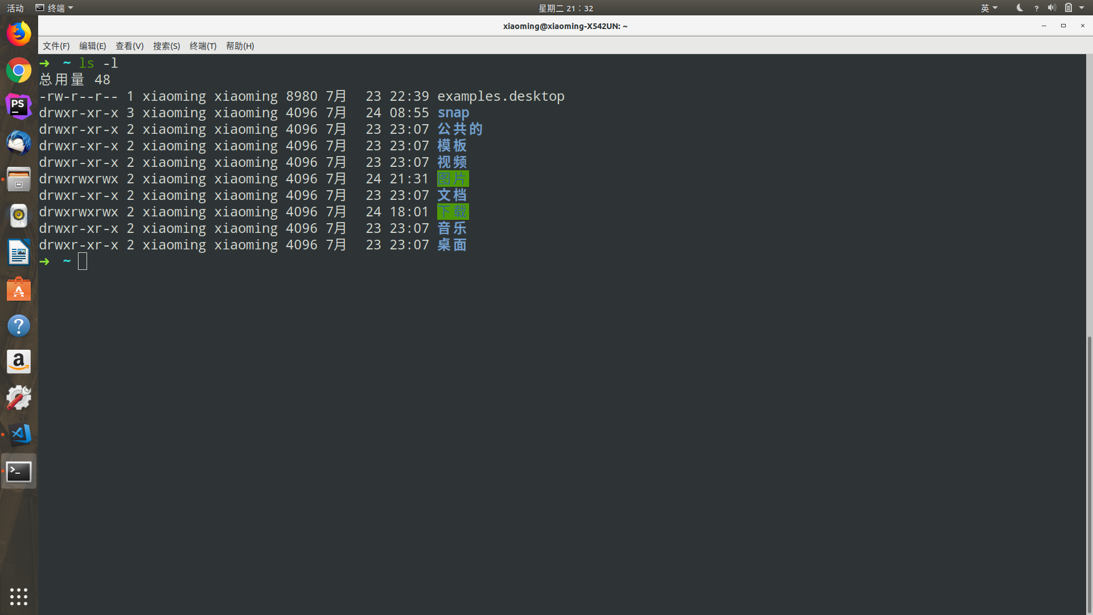Open the 编辑(E) menu
Image resolution: width=1093 pixels, height=615 pixels.
(93, 46)
